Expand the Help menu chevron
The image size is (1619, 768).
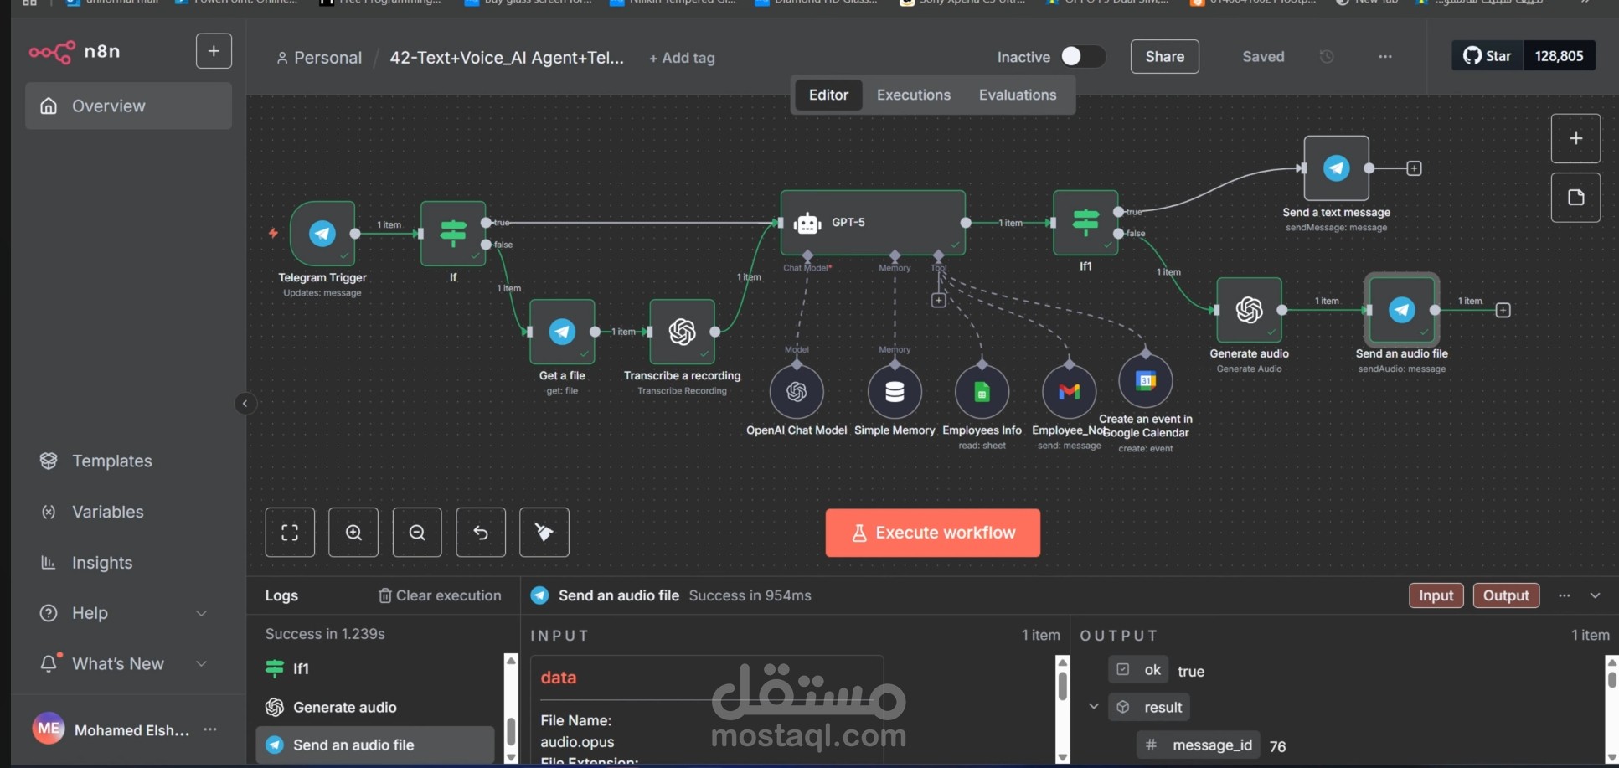(201, 613)
